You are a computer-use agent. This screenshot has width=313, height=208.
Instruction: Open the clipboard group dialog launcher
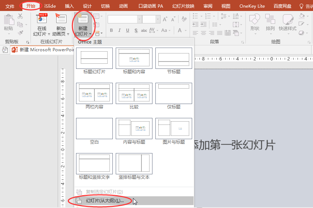[x=28, y=42]
